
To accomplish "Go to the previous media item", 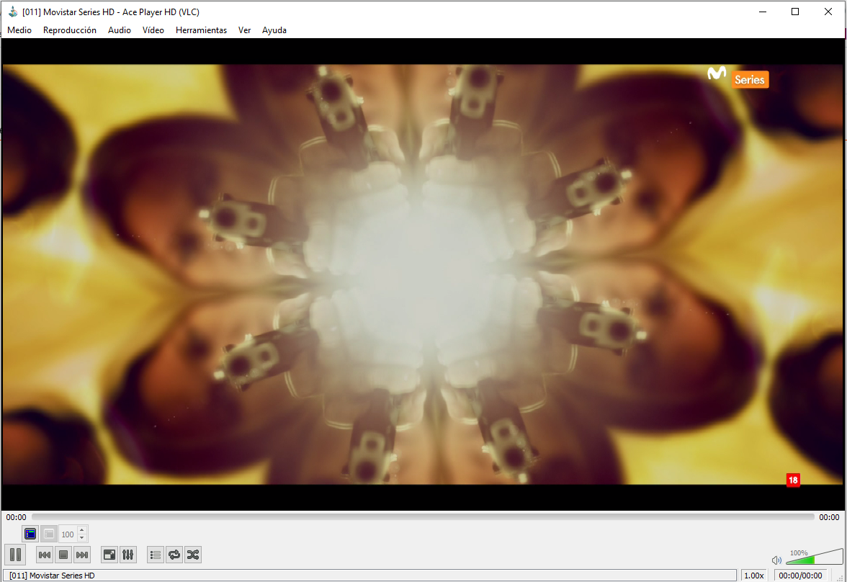I will [x=45, y=555].
